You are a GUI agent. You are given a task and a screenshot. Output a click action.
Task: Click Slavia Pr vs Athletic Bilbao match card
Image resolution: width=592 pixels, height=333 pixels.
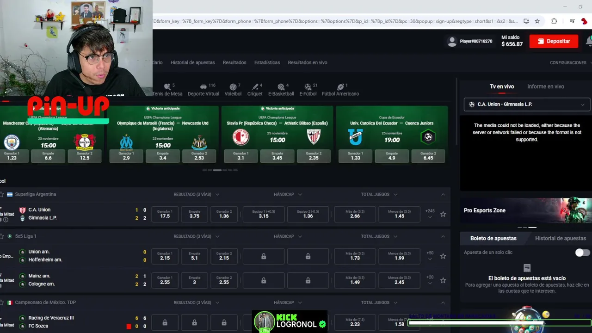277,134
